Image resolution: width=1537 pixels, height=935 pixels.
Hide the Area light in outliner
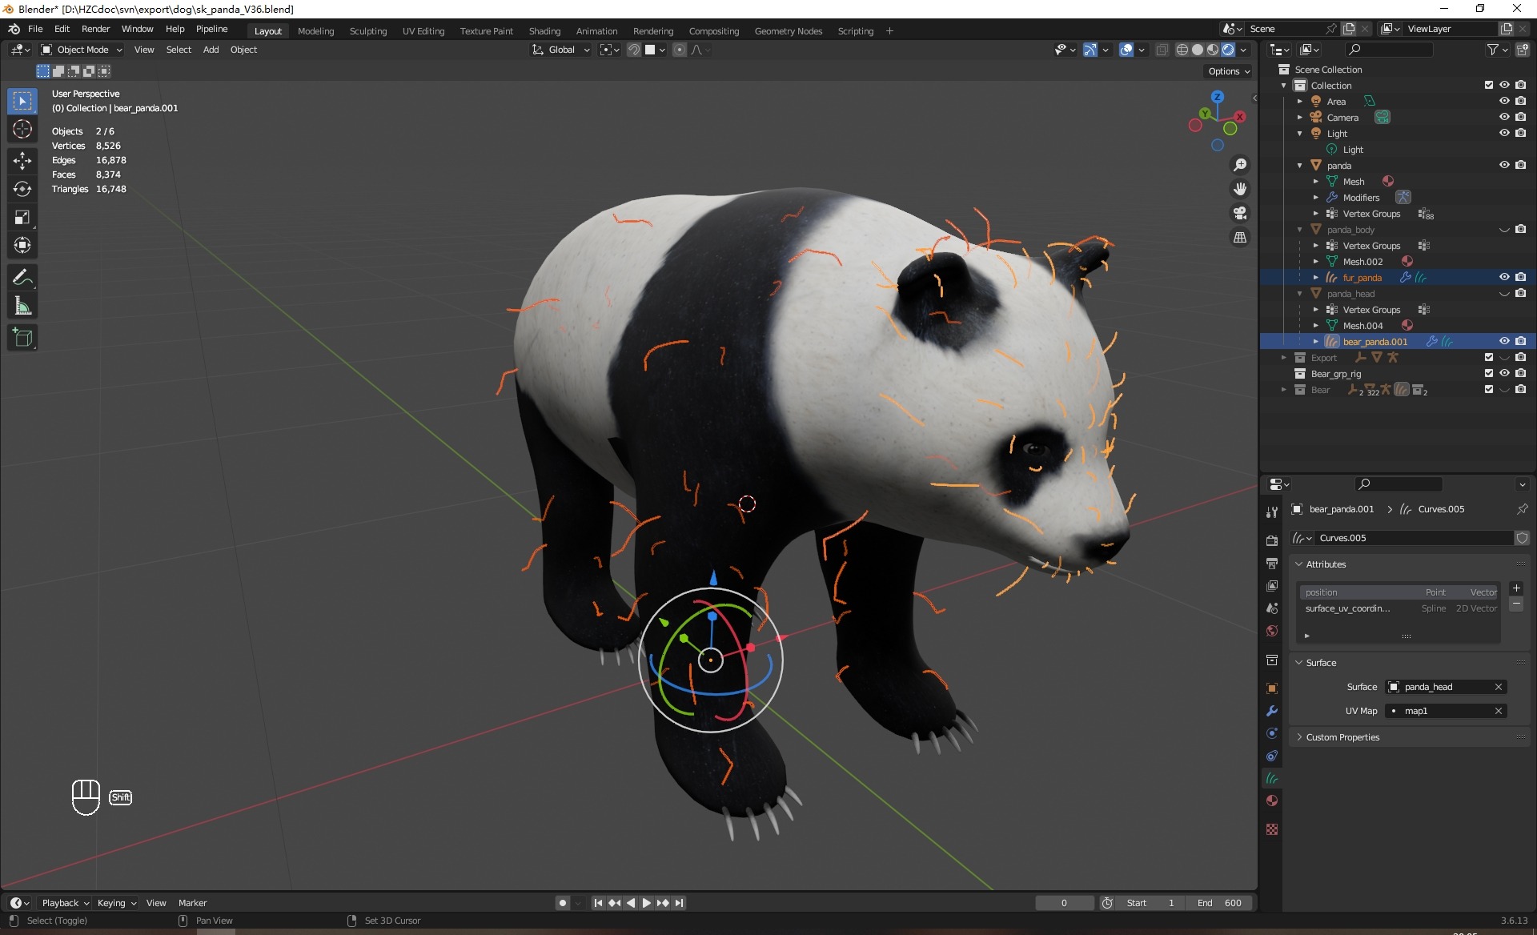click(1504, 101)
